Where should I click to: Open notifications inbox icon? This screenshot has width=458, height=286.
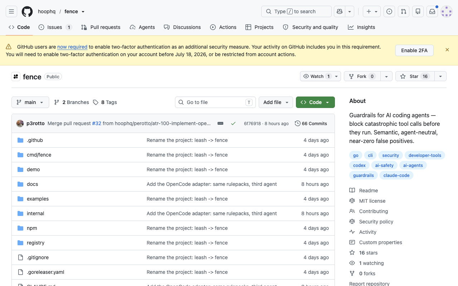[x=432, y=11]
